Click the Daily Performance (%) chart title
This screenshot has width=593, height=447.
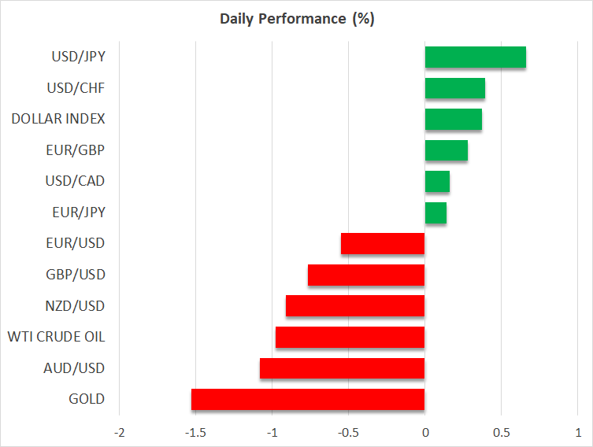pyautogui.click(x=296, y=19)
